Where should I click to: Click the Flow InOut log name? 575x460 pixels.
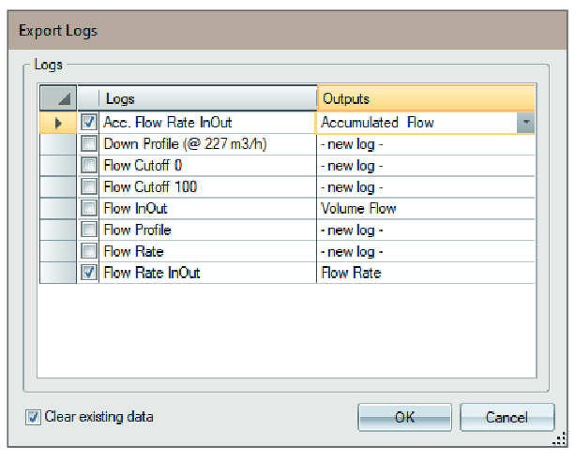135,208
